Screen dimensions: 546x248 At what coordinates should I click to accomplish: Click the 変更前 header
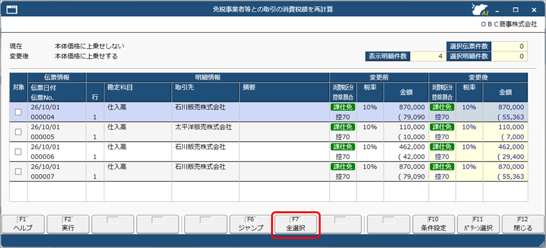(379, 77)
